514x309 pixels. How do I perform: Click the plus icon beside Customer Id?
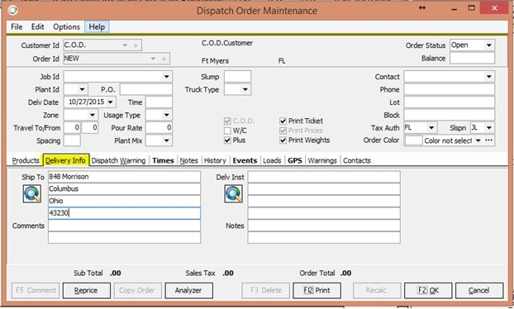pos(136,45)
